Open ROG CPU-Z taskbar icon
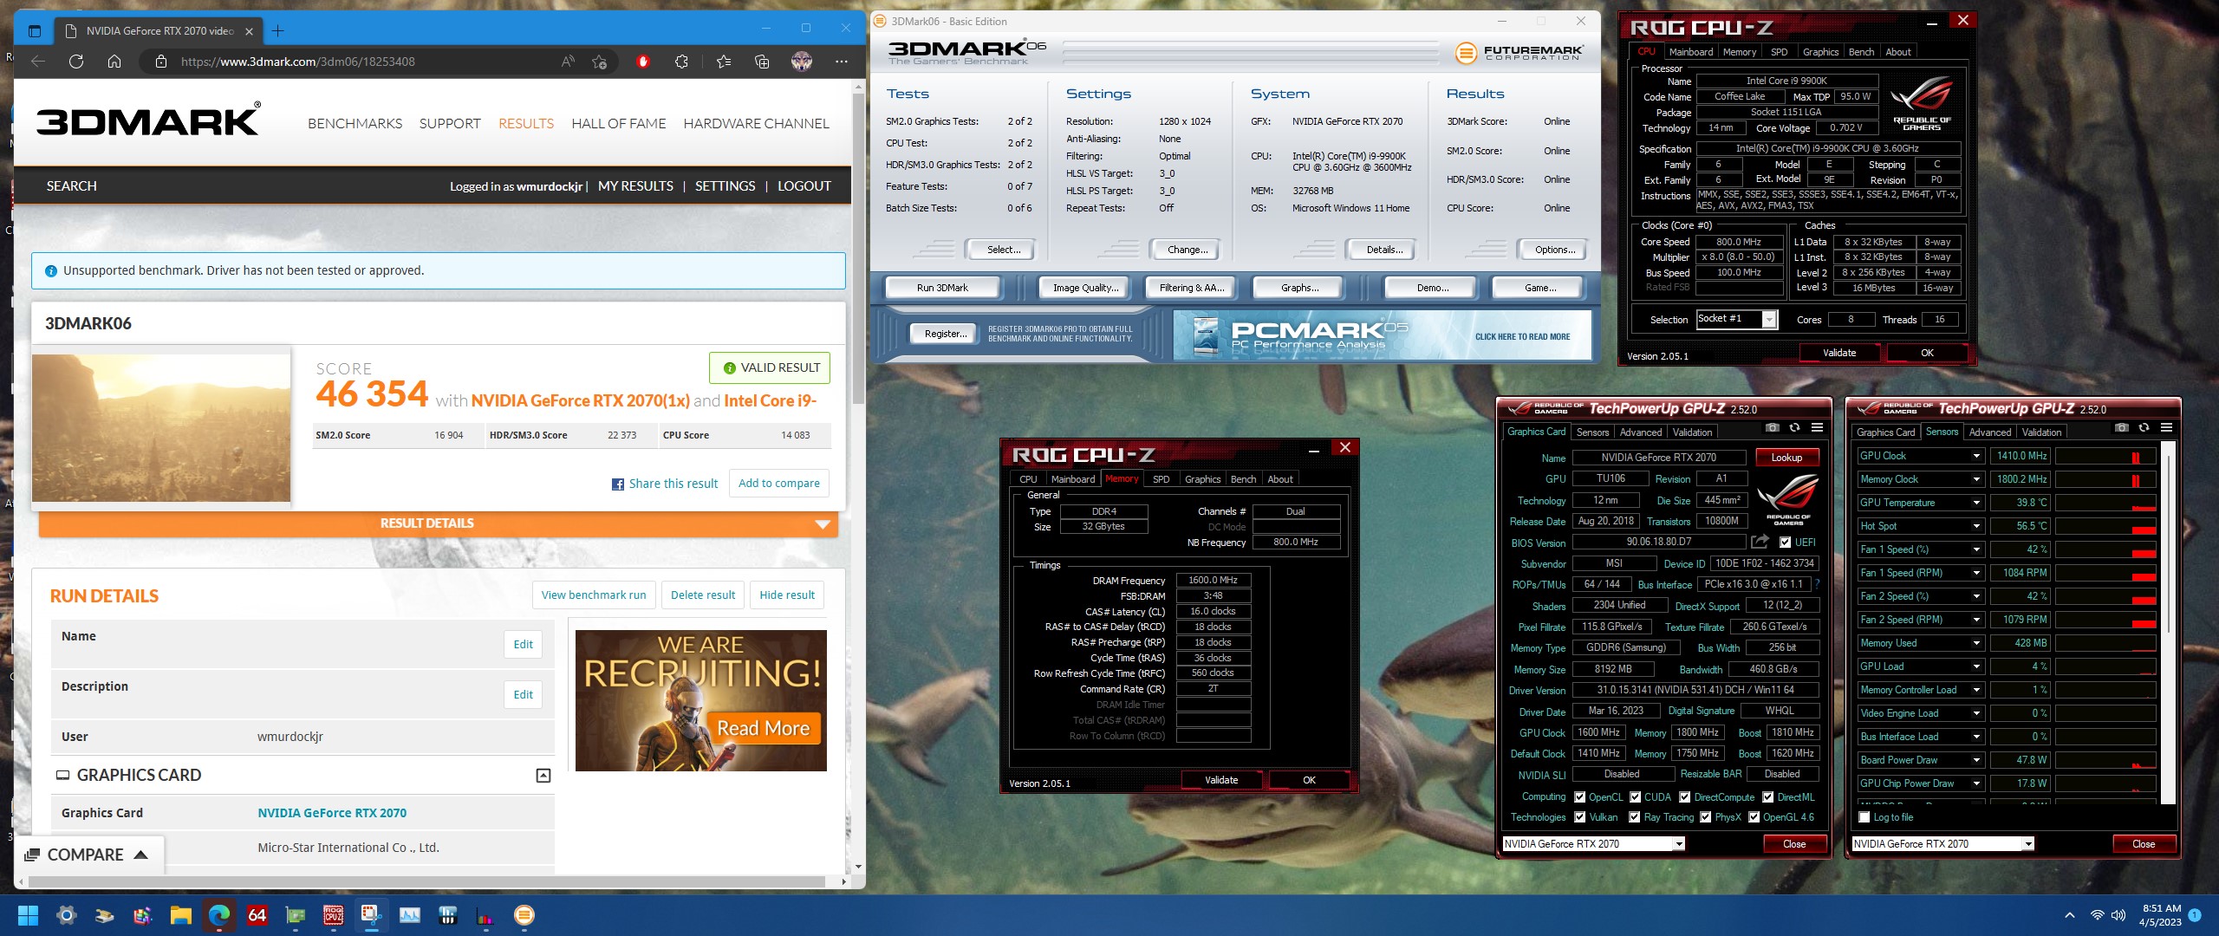Image resolution: width=2219 pixels, height=936 pixels. [x=334, y=915]
